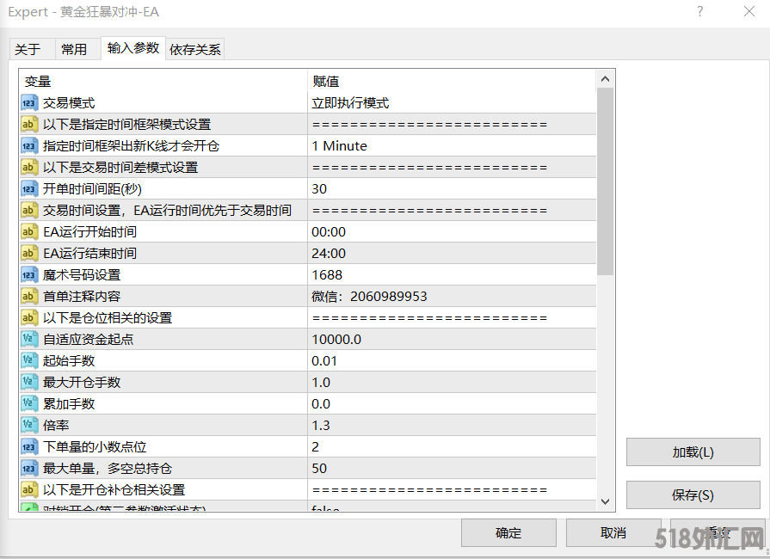Screen dimensions: 770x559
Task: Confirm settings with the 确定 button
Action: [x=508, y=532]
